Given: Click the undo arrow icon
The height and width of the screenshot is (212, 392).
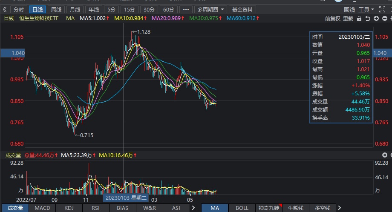Looking at the screenshot, I should [368, 18].
